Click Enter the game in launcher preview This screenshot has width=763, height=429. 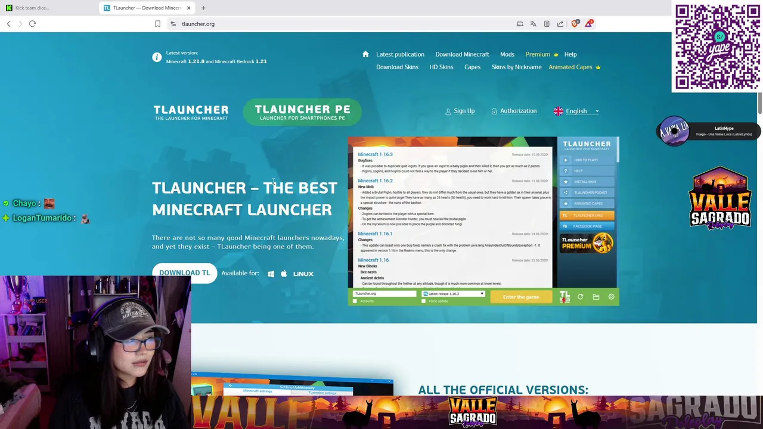click(x=520, y=297)
